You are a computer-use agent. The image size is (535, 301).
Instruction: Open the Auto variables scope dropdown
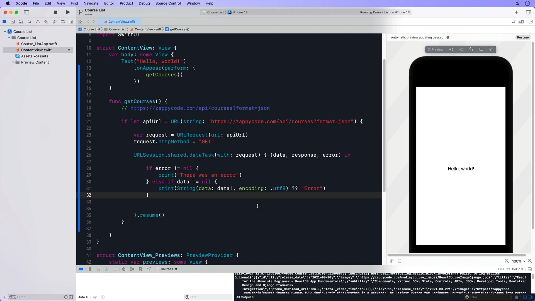pyautogui.click(x=83, y=297)
